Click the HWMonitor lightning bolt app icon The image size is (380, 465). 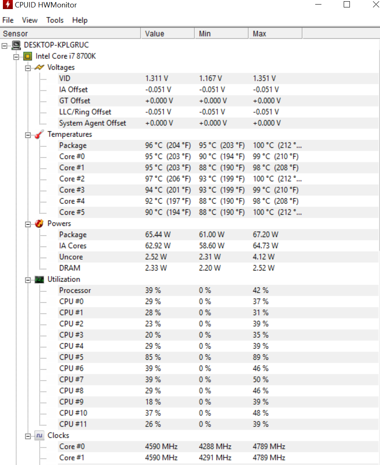click(x=7, y=5)
